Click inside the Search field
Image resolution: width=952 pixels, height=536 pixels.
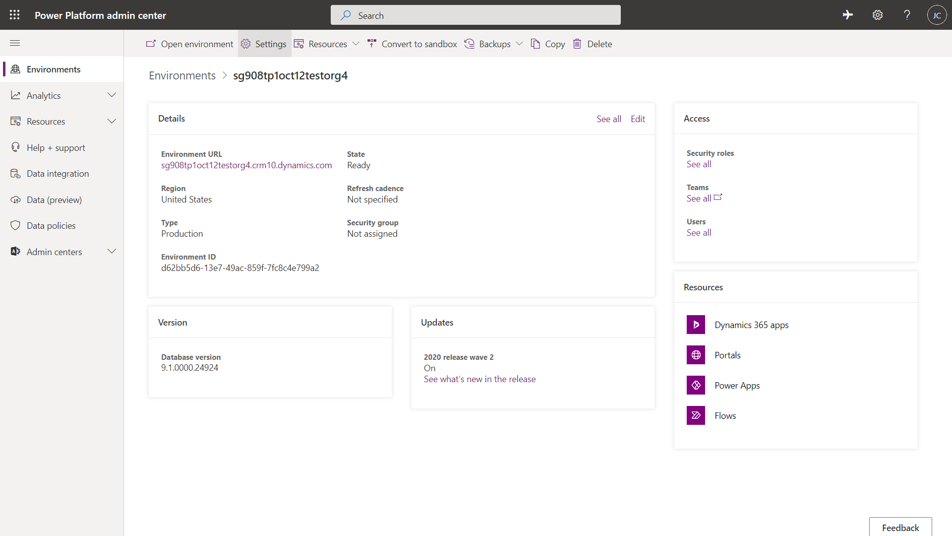(x=476, y=15)
